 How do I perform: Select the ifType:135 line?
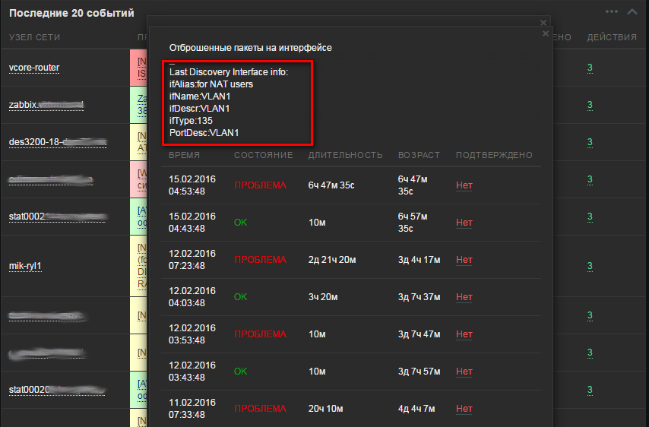tap(191, 121)
